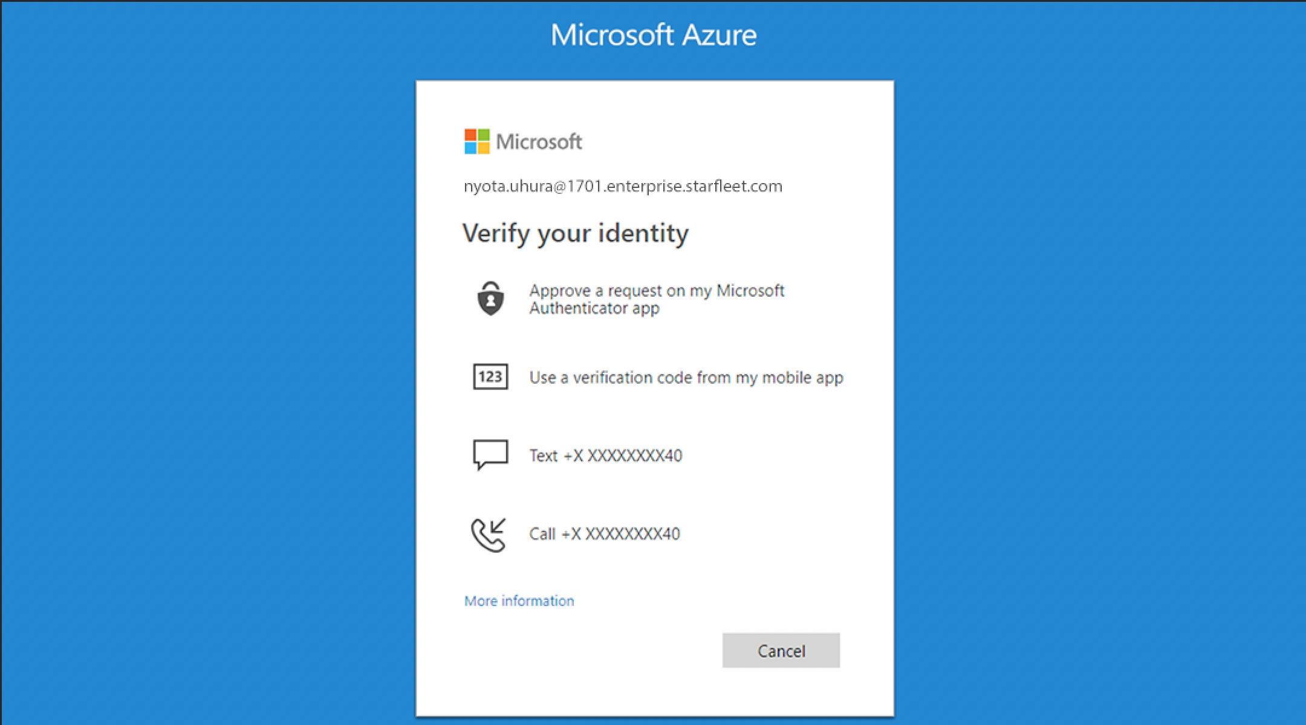Click the Microsoft Azure title
Image resolution: width=1306 pixels, height=725 pixels.
click(654, 34)
